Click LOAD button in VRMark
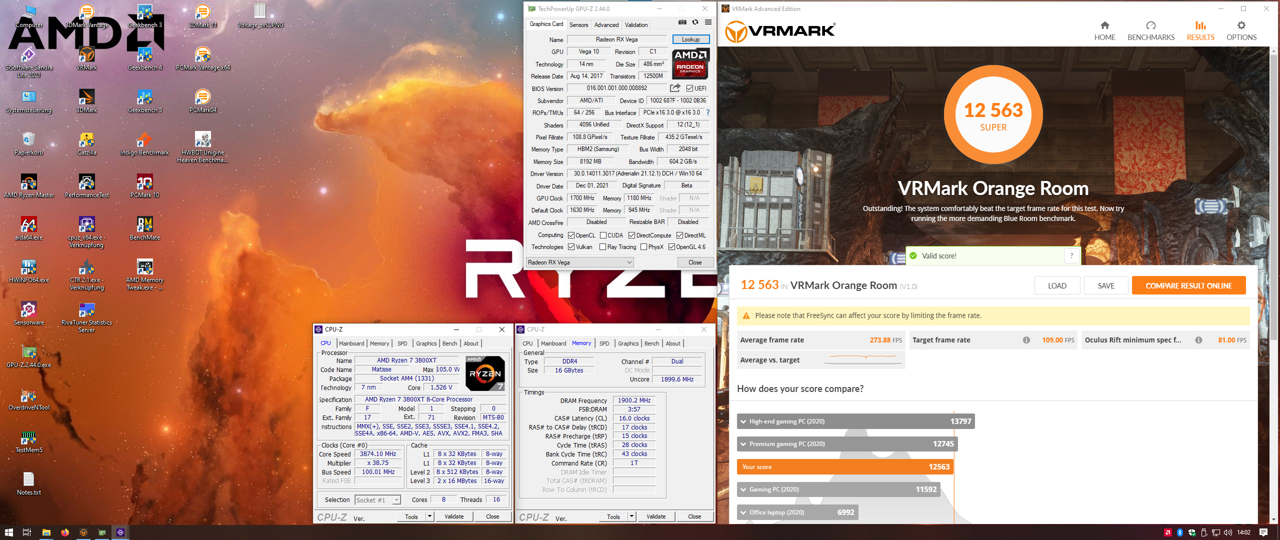The image size is (1280, 540). (x=1057, y=285)
